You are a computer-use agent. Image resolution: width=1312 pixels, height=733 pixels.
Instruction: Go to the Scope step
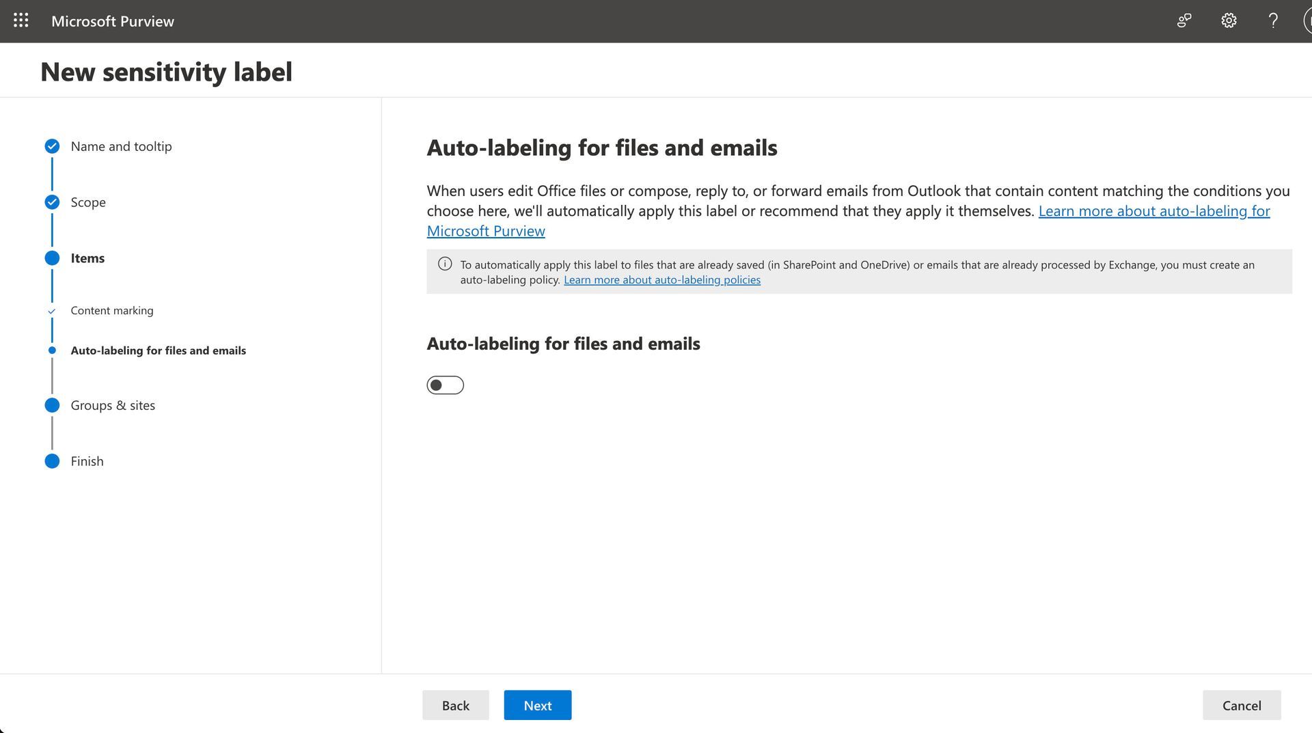[88, 202]
